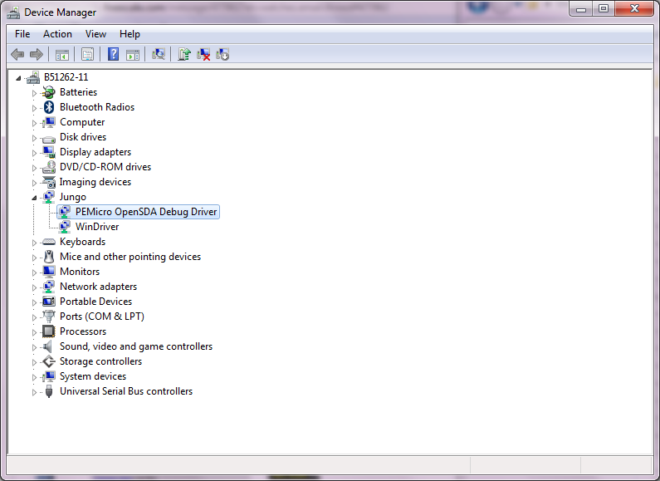Collapse the Jungo category
Viewport: 660px width, 481px height.
point(34,198)
